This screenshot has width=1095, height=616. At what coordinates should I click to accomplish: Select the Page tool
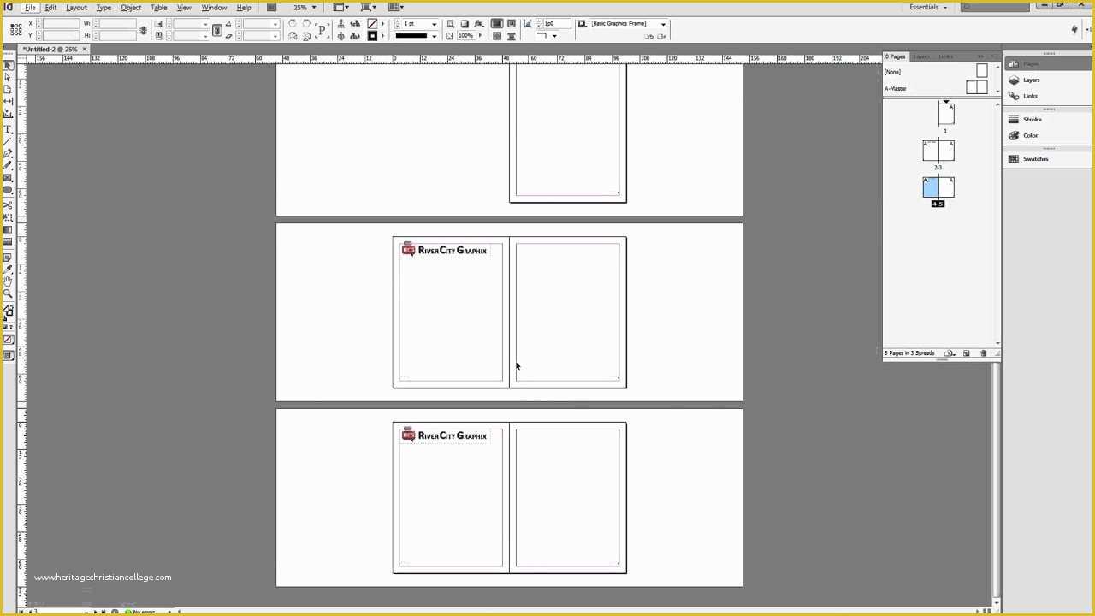8,89
